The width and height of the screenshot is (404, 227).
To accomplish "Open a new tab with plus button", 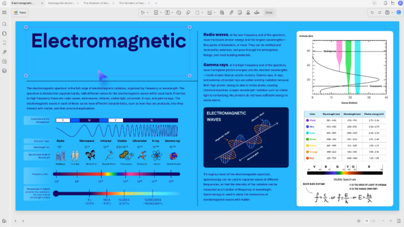I will pos(156,3).
